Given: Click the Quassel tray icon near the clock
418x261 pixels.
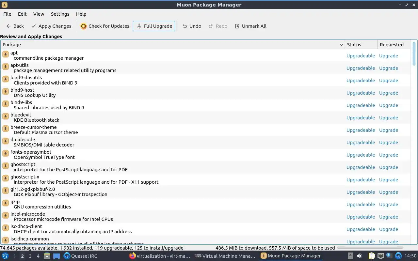Looking at the screenshot, I should tap(398, 256).
